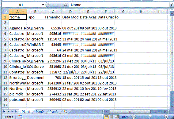This screenshot has height=119, width=174.
Task: Click the pic.mdb cell
Action: (x=17, y=94)
